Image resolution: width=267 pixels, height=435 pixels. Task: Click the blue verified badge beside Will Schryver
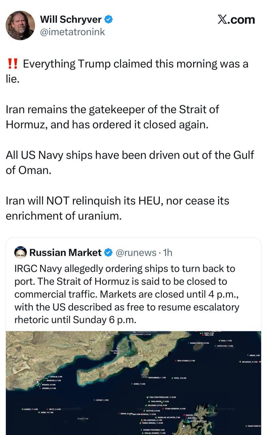point(109,20)
